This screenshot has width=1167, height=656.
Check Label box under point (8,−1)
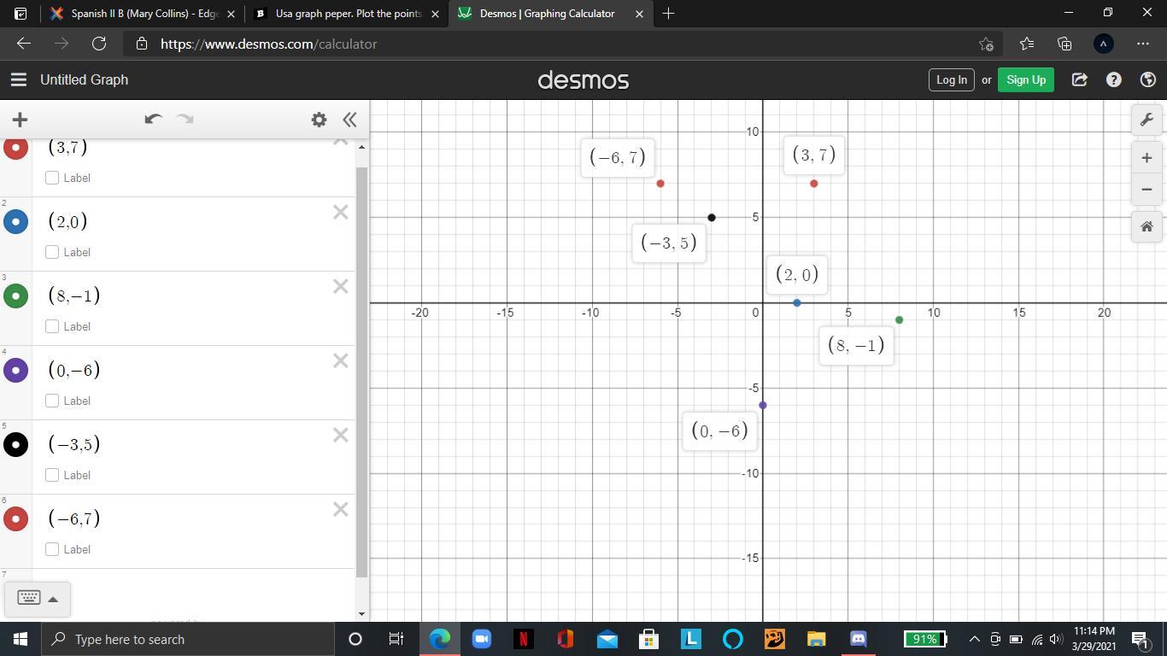tap(52, 326)
